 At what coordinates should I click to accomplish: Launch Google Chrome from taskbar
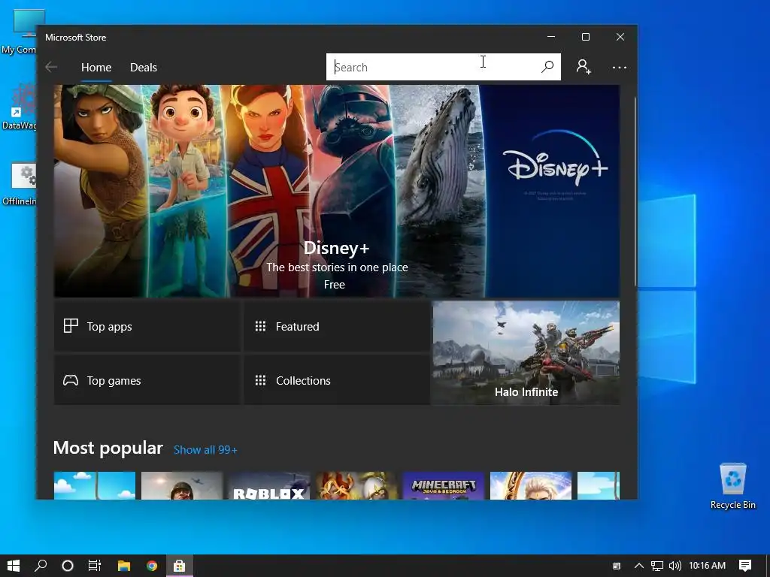152,566
